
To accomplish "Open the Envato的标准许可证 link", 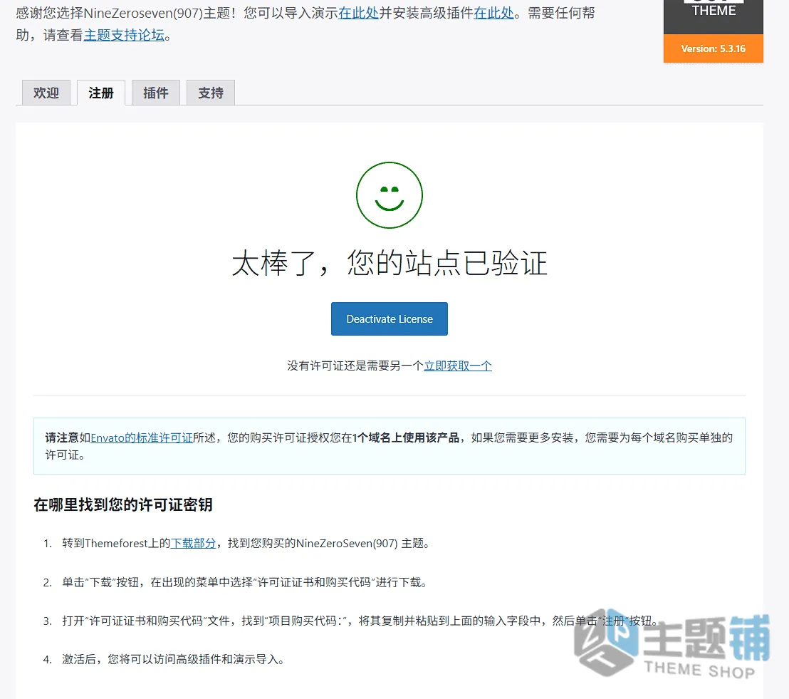I will click(x=142, y=437).
